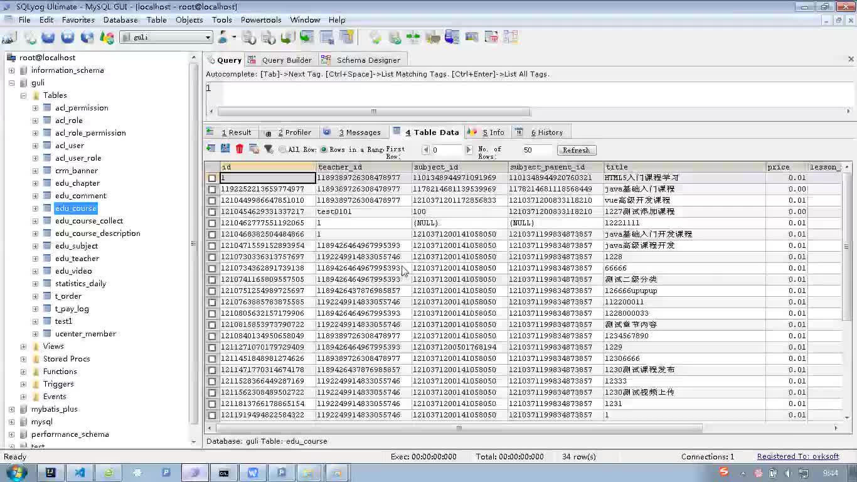The width and height of the screenshot is (857, 482).
Task: Click the previous rows left arrow button
Action: click(x=425, y=150)
